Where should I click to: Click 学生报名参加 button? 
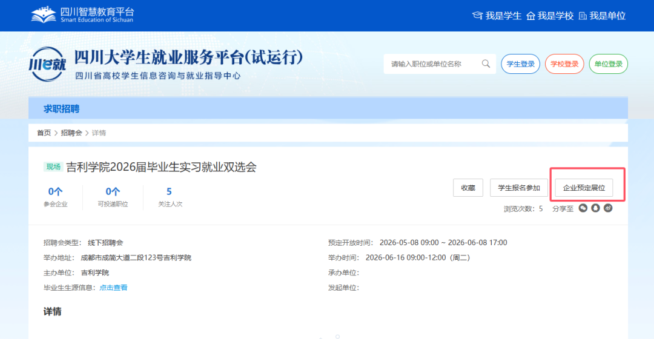(x=519, y=188)
